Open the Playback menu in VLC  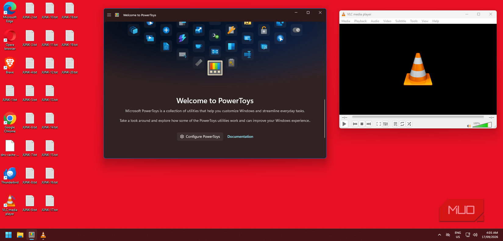(x=360, y=21)
